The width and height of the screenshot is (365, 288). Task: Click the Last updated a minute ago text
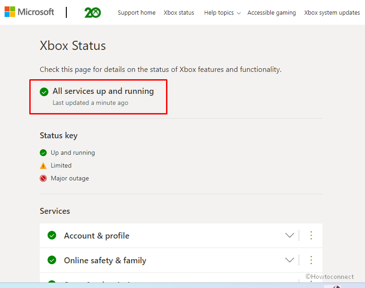coord(90,103)
